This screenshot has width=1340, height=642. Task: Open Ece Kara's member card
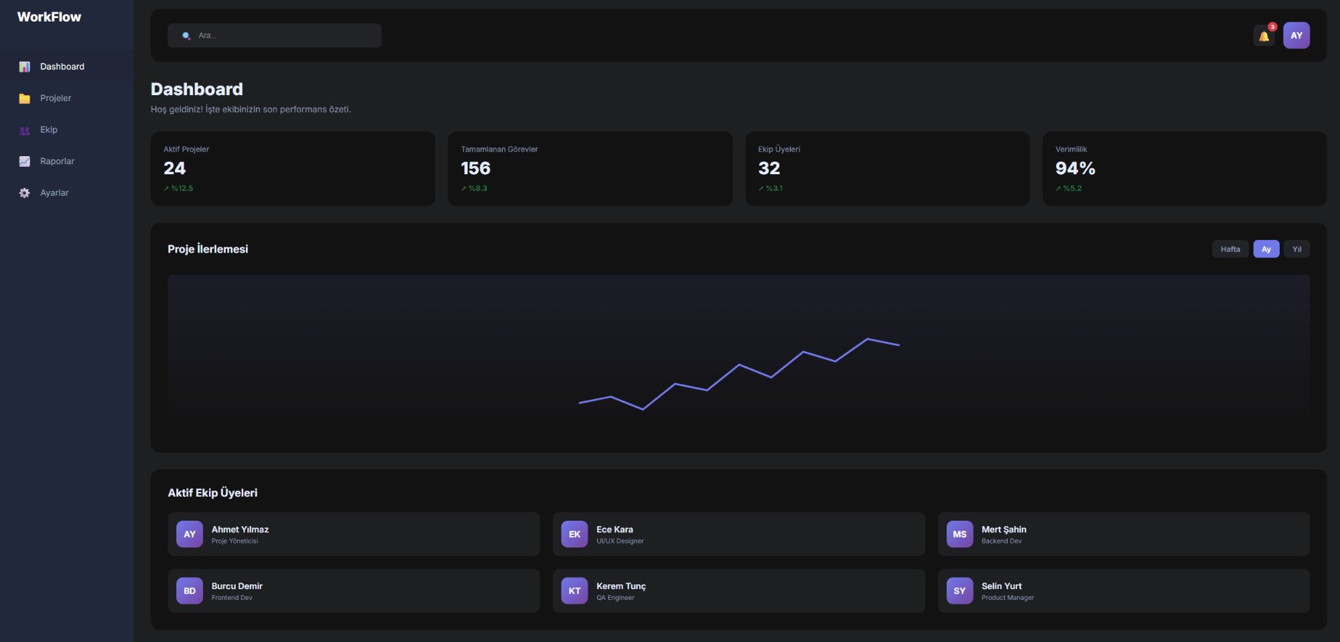(x=737, y=533)
